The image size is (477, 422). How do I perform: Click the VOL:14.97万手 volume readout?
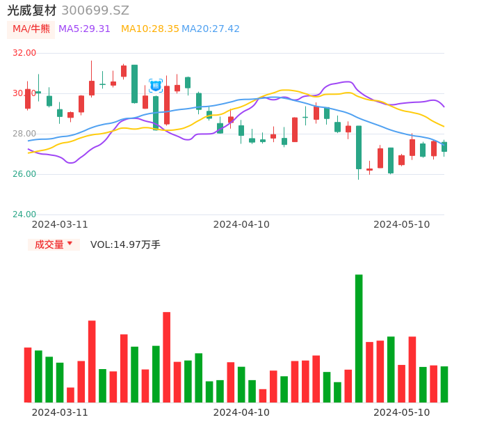125,244
